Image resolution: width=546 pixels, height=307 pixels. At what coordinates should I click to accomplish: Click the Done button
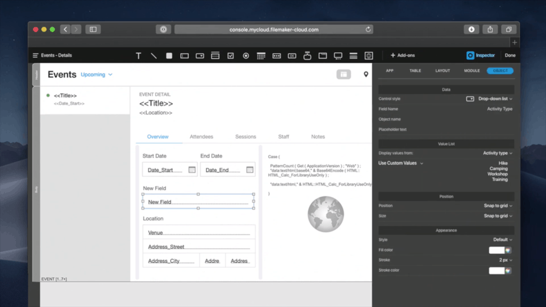510,55
